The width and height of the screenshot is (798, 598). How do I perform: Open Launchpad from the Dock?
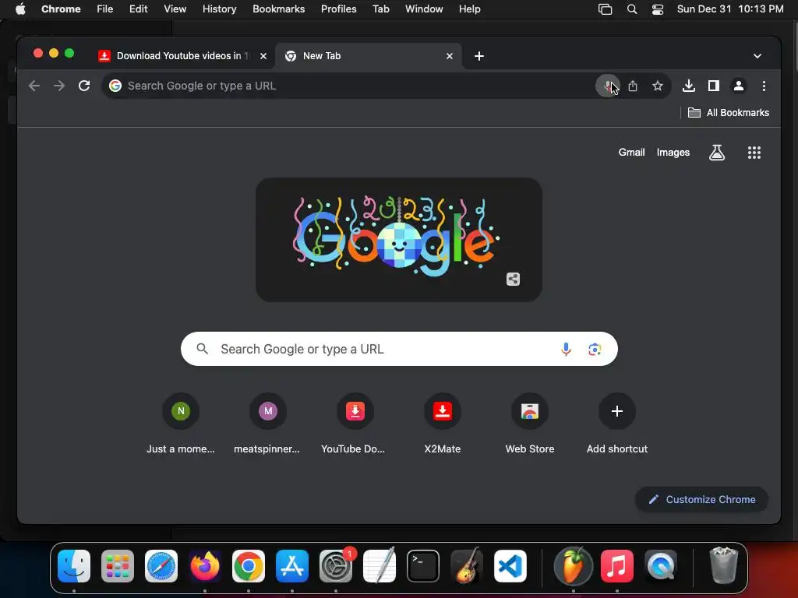click(118, 566)
